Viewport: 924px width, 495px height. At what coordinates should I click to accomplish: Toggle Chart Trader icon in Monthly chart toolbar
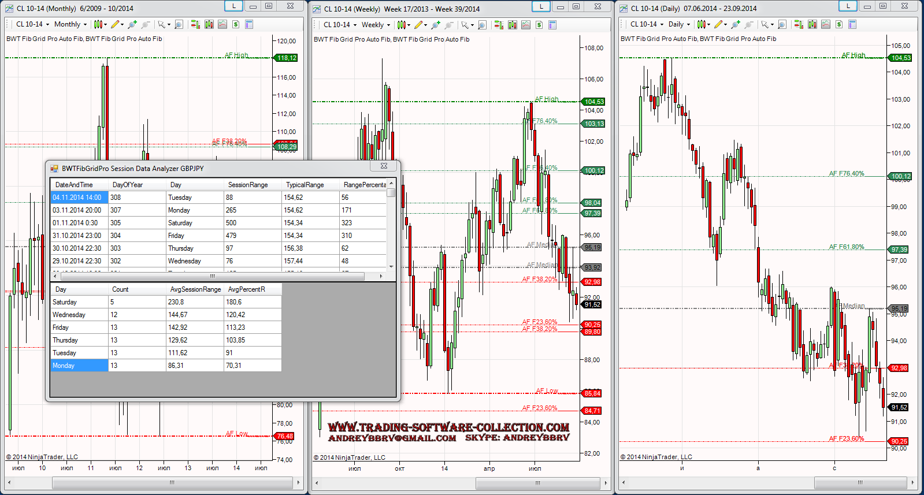tap(195, 24)
